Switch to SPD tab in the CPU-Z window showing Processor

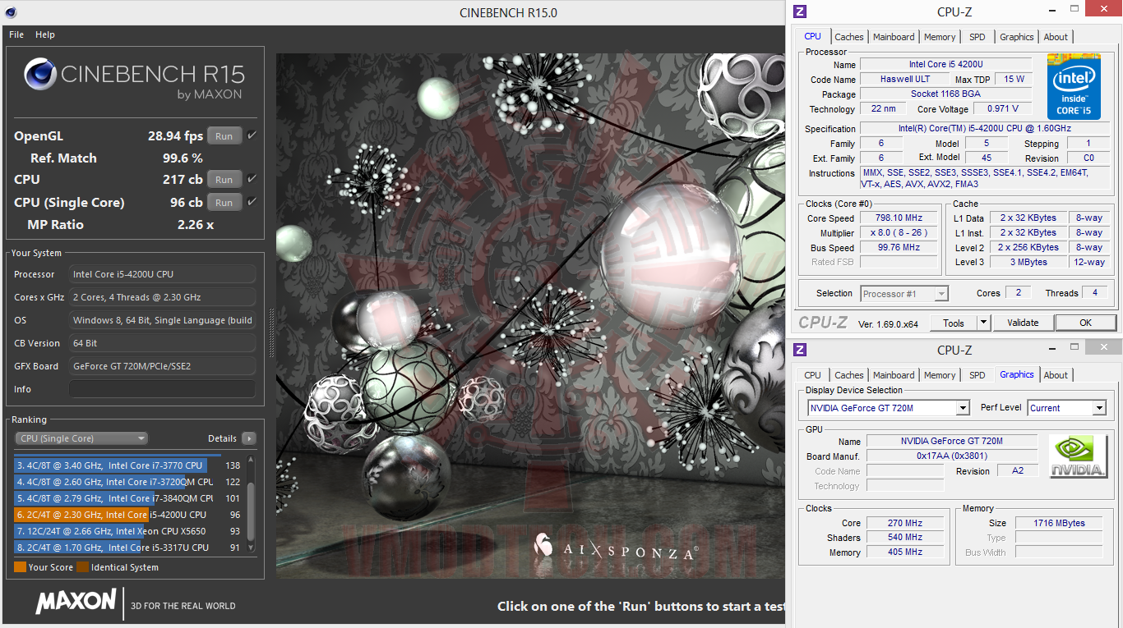[977, 37]
